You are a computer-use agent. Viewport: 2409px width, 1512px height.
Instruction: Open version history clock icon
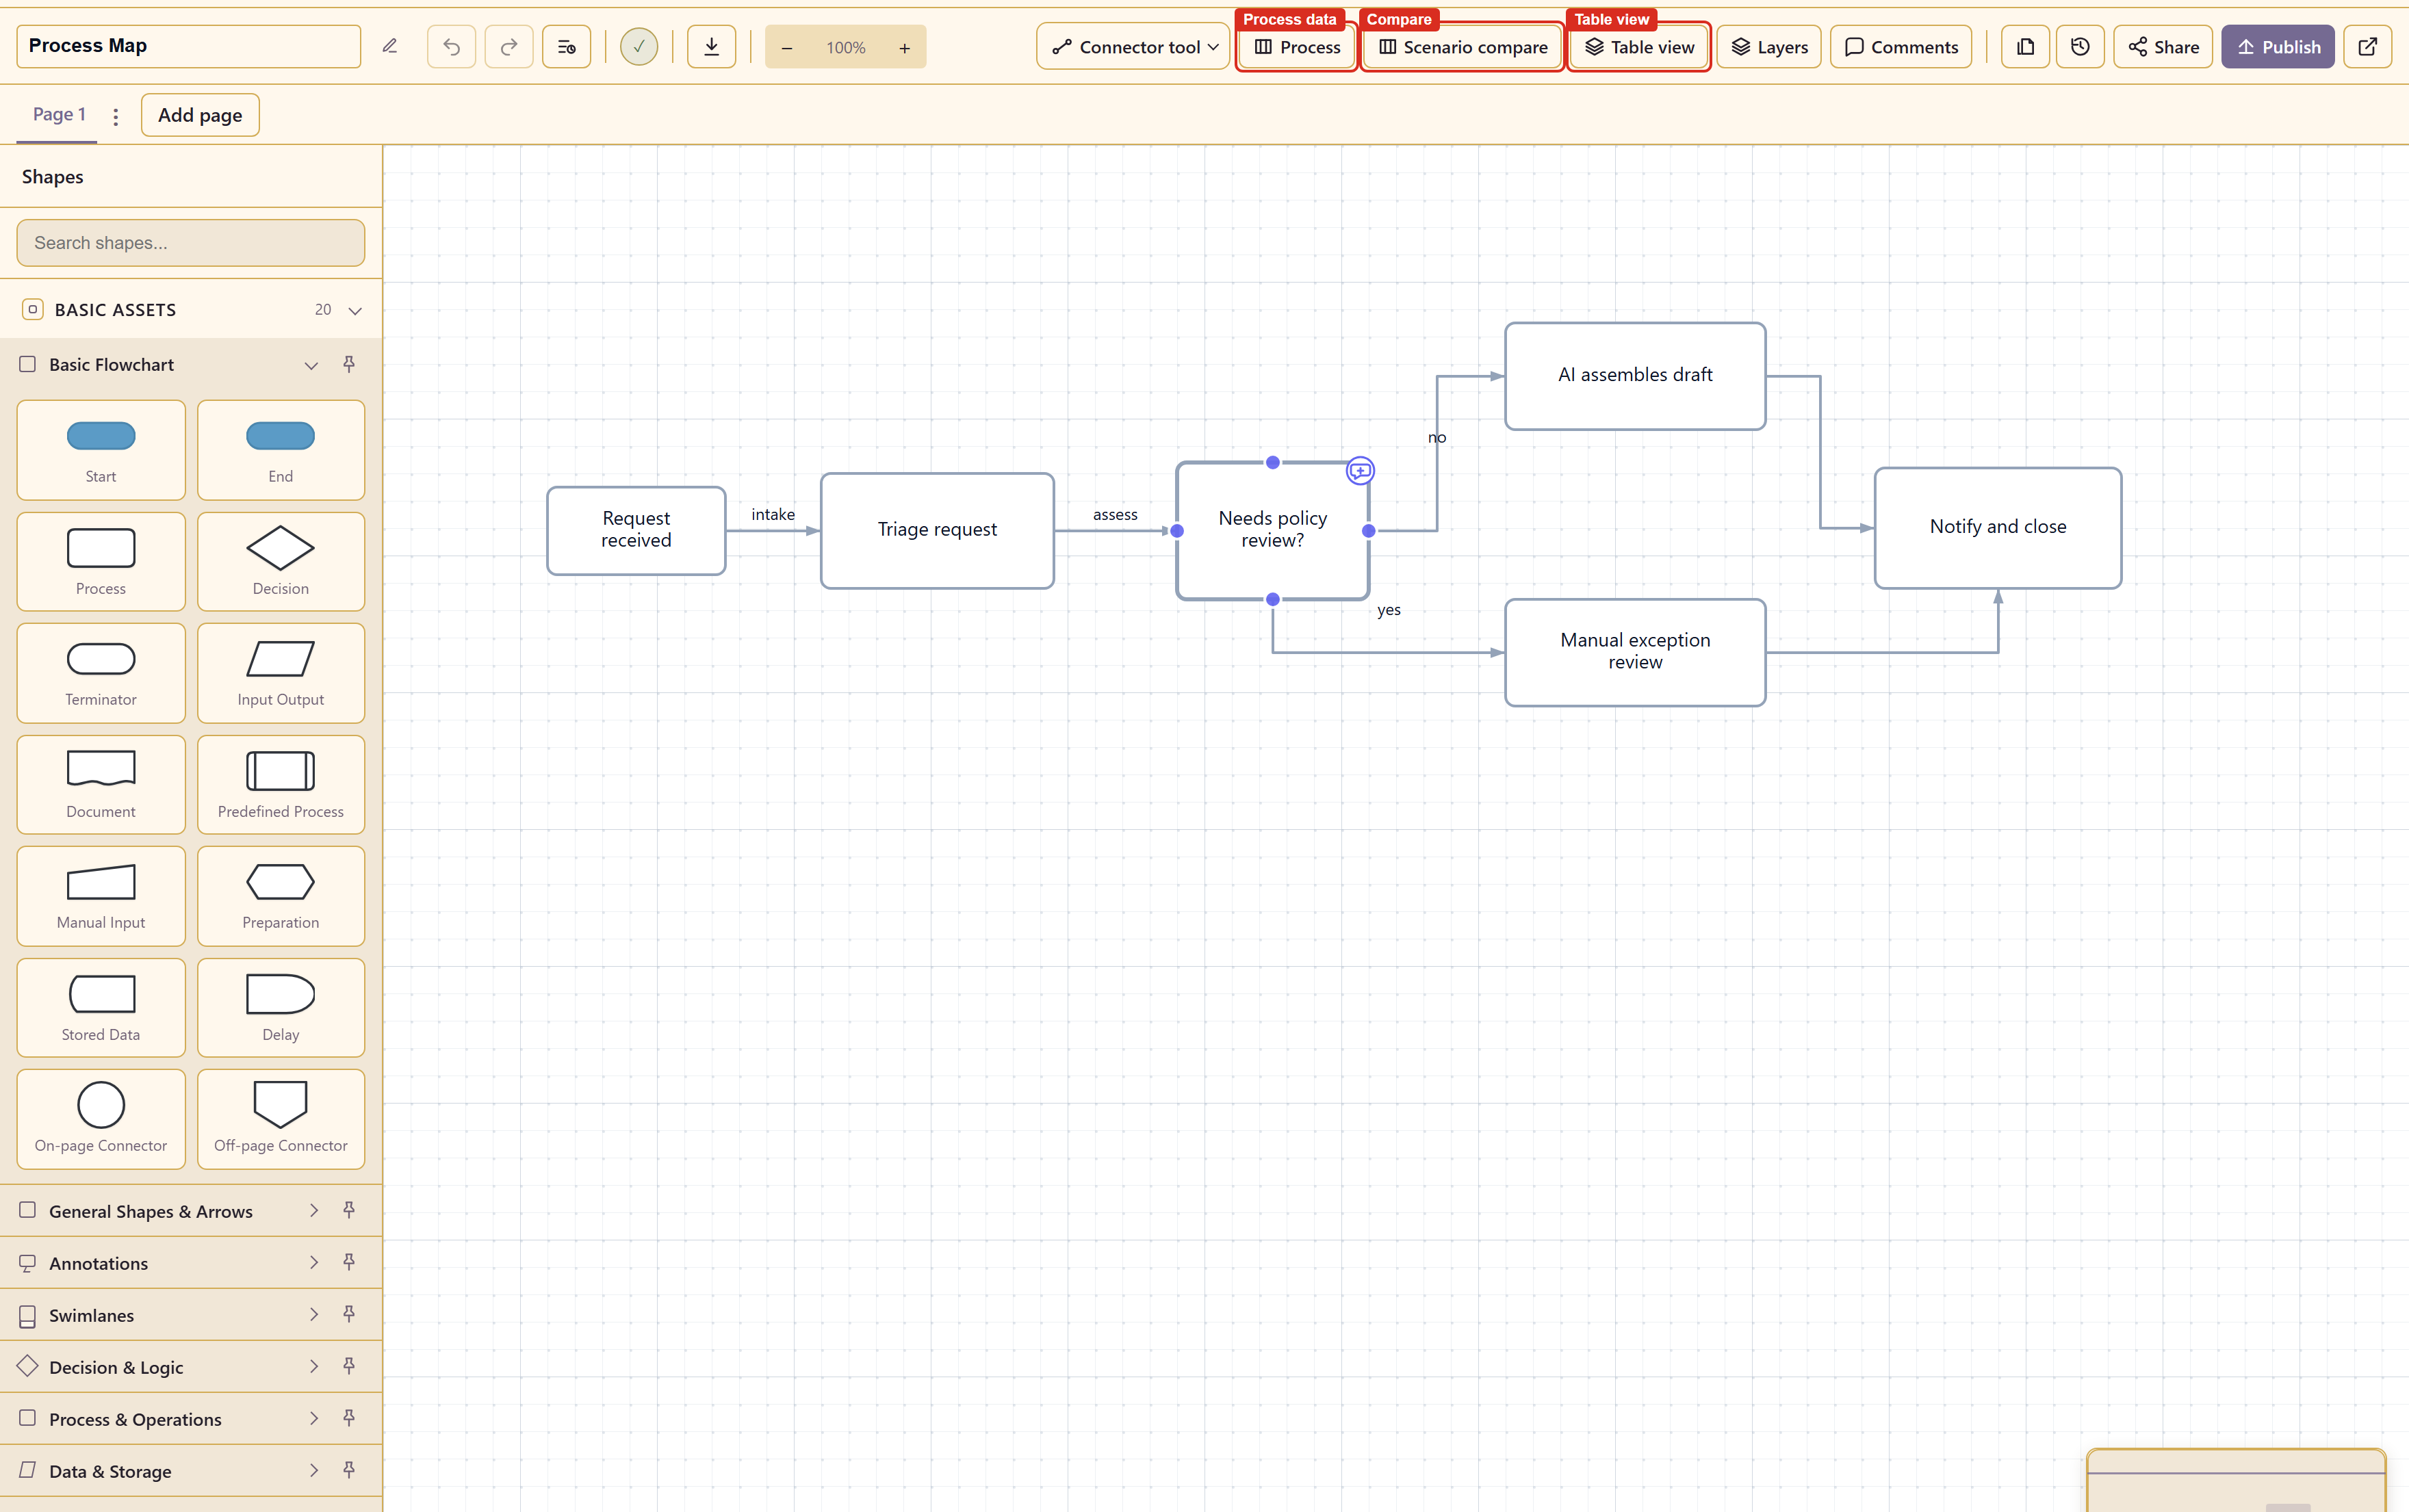(2080, 47)
